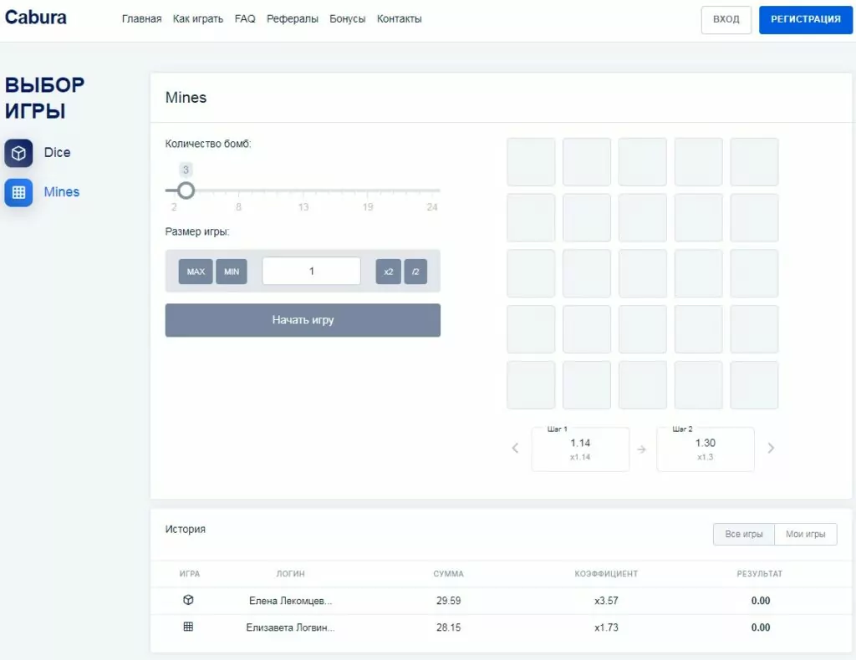Click the Cabura logo
856x660 pixels.
(x=36, y=18)
